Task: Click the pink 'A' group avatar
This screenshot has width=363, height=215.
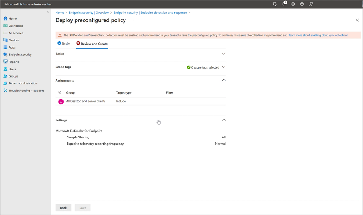Action: click(x=61, y=102)
